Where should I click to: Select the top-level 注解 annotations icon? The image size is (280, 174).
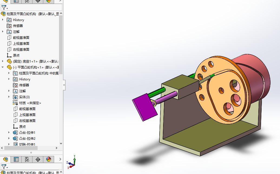coord(9,32)
